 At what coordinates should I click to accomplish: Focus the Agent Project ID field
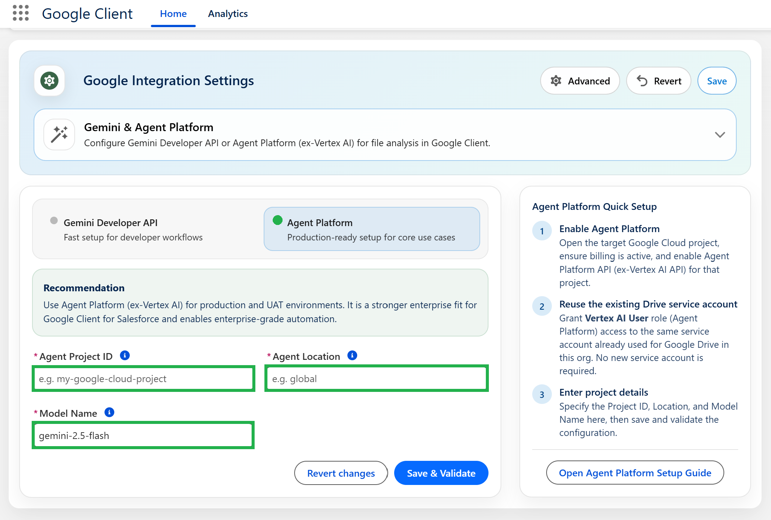pos(143,379)
